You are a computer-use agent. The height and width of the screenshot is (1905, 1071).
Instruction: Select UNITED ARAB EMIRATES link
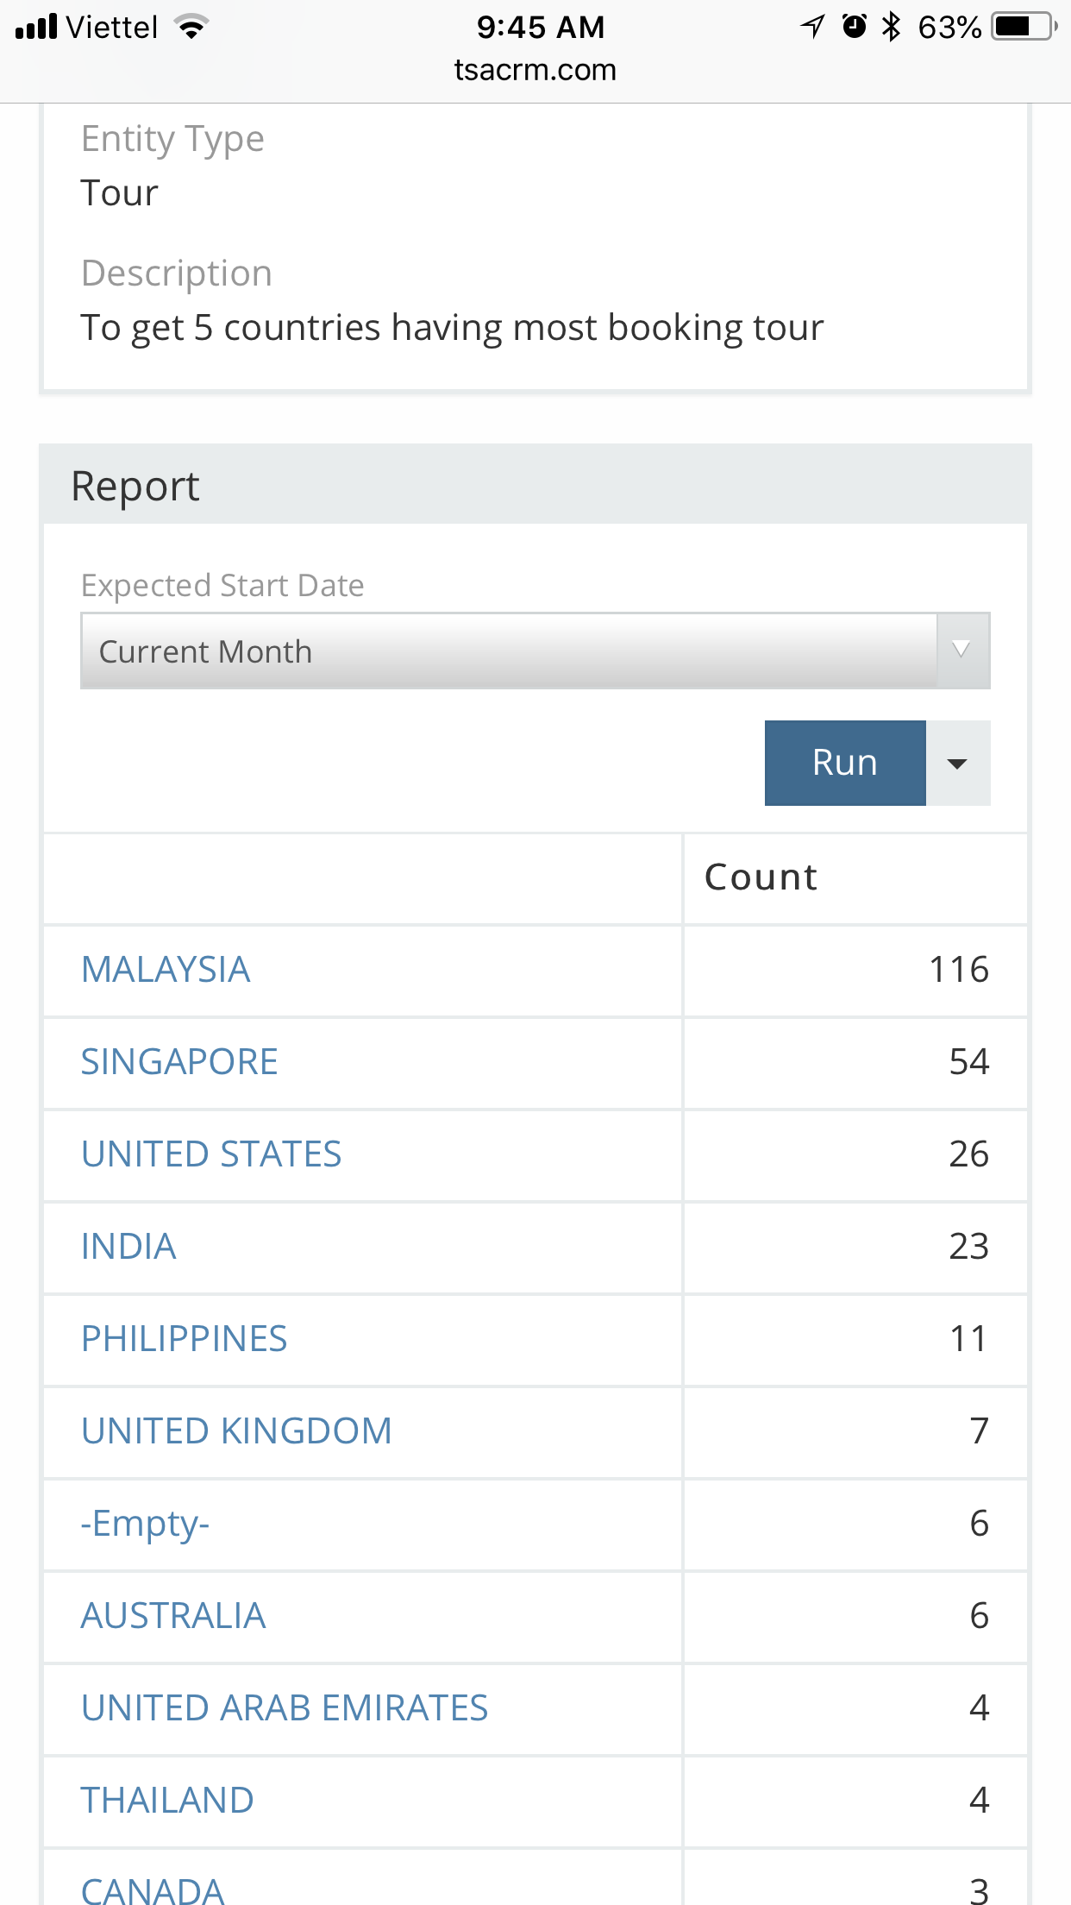pyautogui.click(x=285, y=1707)
